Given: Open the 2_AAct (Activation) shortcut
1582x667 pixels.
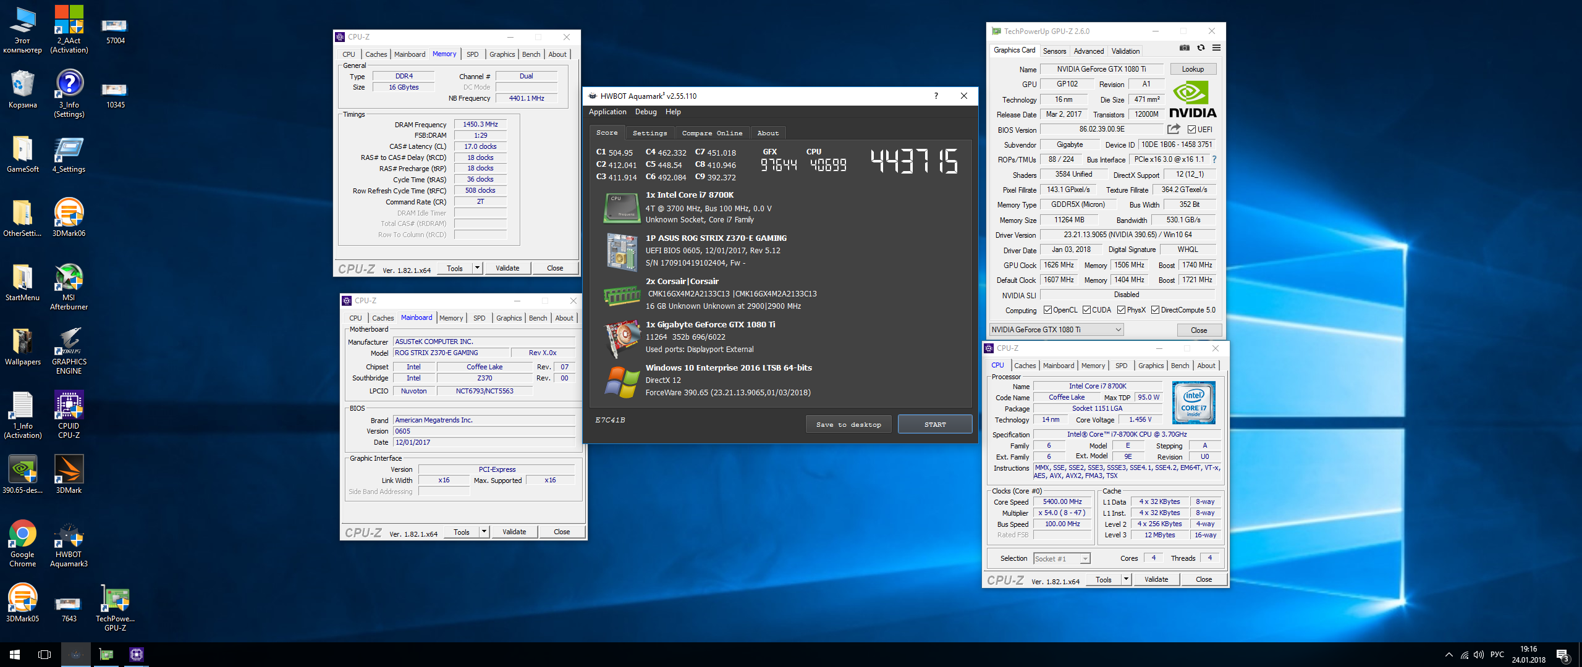Looking at the screenshot, I should tap(69, 29).
